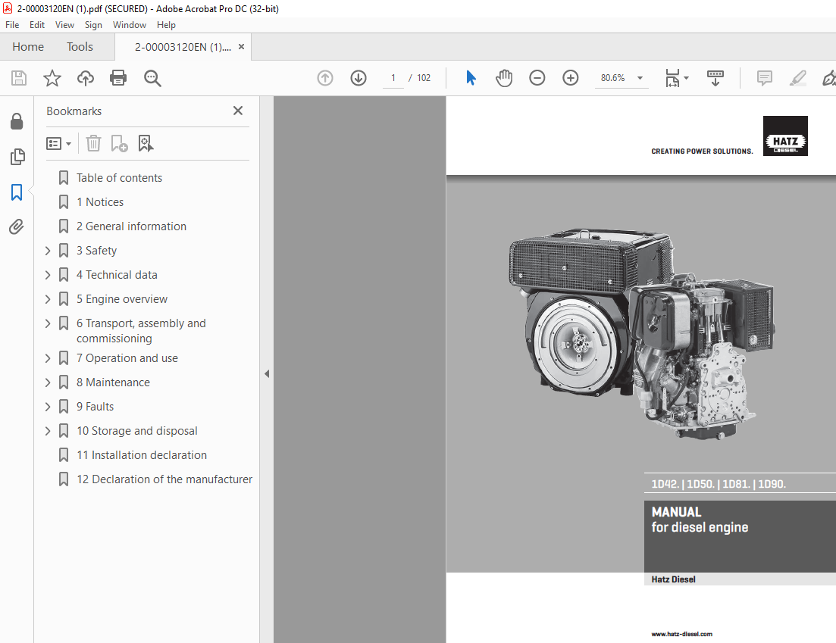
Task: Open the File menu
Action: tap(11, 24)
